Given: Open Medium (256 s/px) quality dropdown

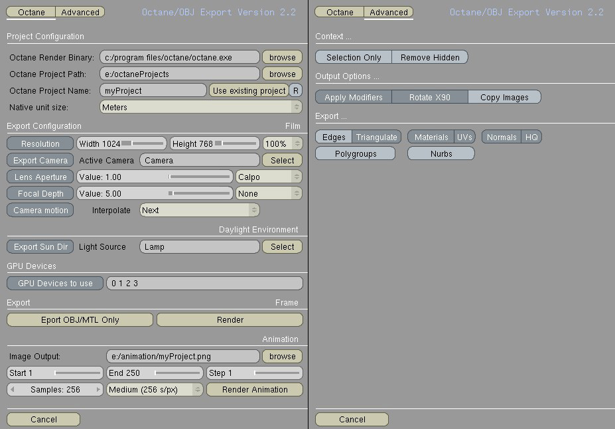Looking at the screenshot, I should (155, 389).
